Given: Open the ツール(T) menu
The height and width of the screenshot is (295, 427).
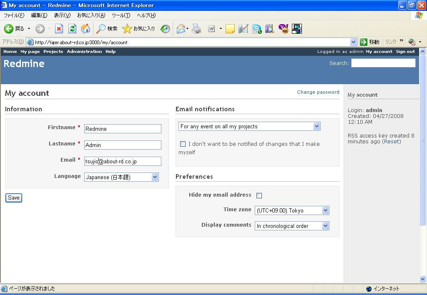Looking at the screenshot, I should coord(121,15).
